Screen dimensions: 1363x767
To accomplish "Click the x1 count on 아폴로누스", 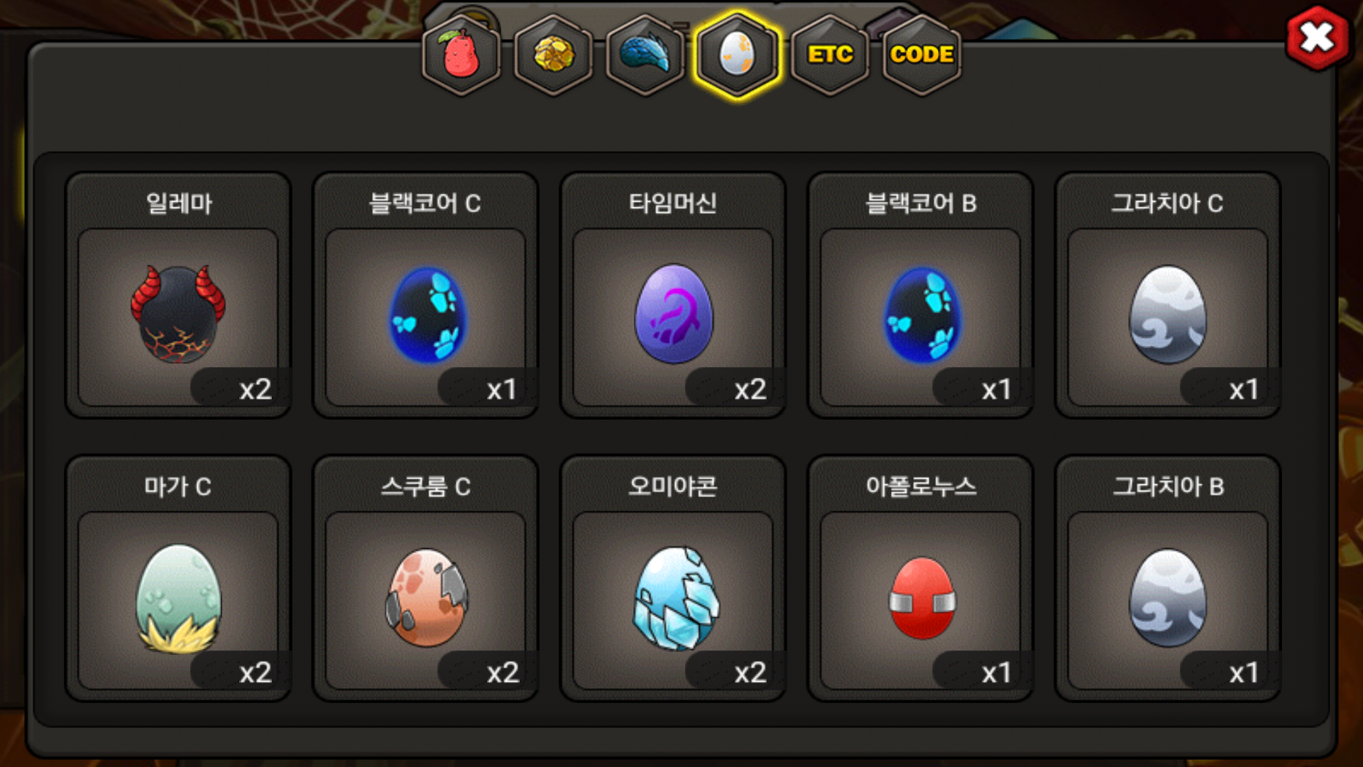I will click(x=995, y=673).
